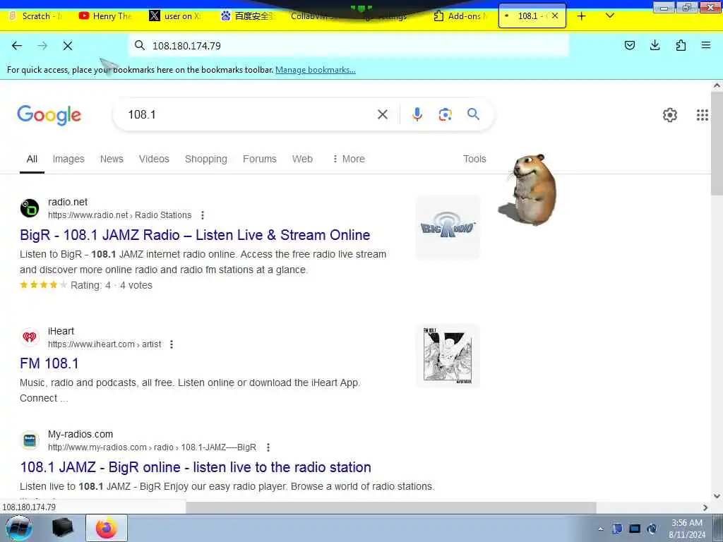Switch to the Add-ons tab
Image resolution: width=723 pixels, height=542 pixels.
tap(461, 16)
